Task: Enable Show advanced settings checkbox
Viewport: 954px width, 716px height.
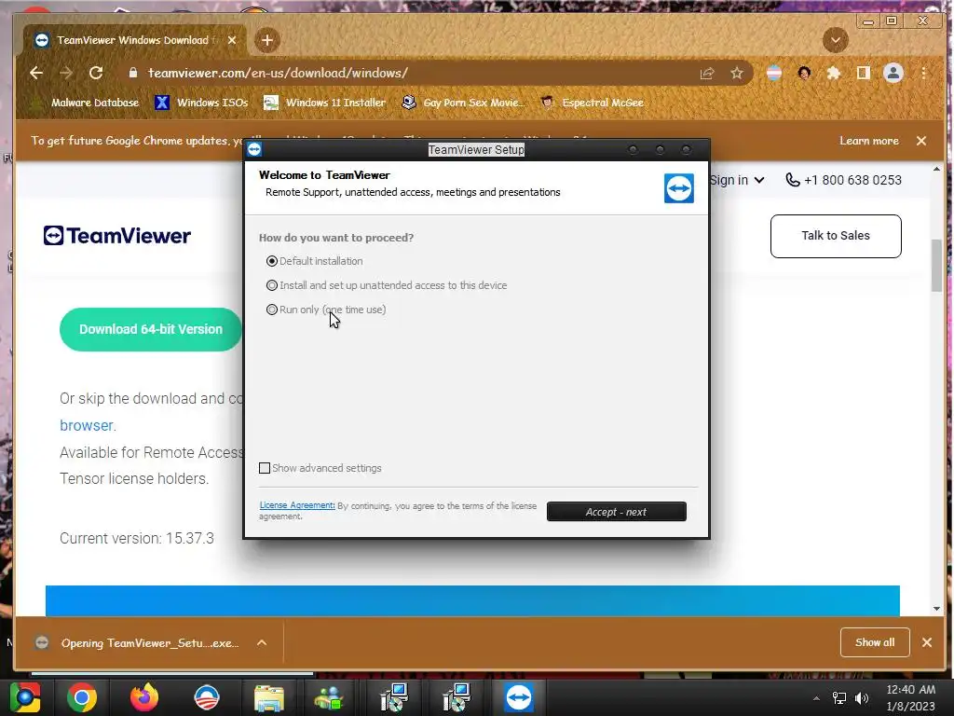Action: point(265,468)
